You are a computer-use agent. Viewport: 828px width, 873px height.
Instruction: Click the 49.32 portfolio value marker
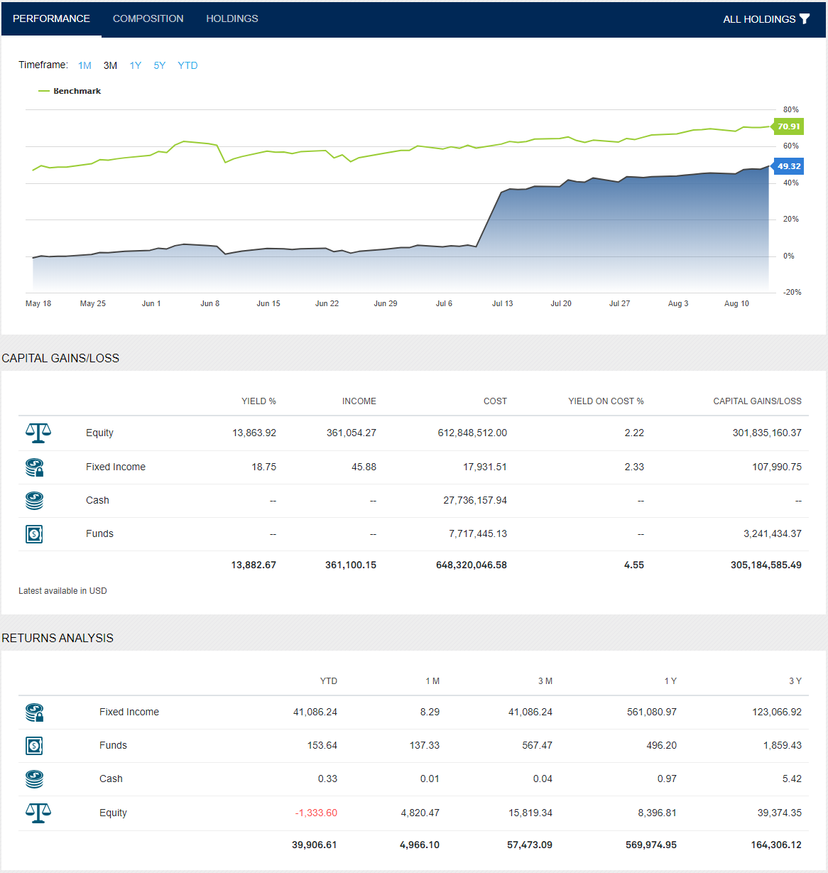tap(788, 166)
